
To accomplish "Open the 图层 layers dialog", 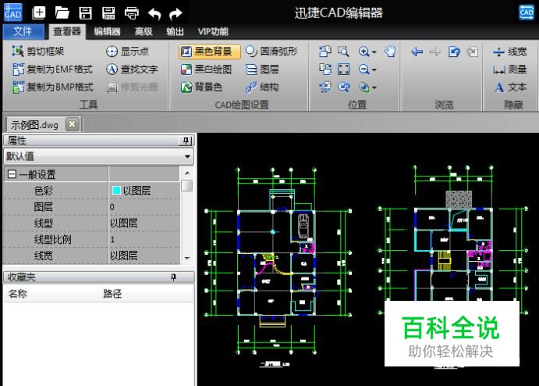I will (262, 70).
